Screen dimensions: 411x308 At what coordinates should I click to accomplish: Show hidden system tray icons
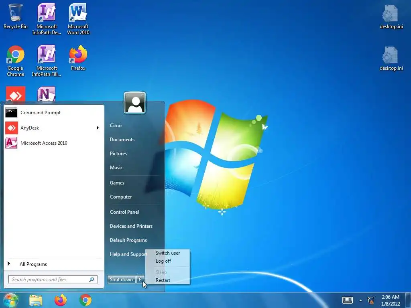360,300
